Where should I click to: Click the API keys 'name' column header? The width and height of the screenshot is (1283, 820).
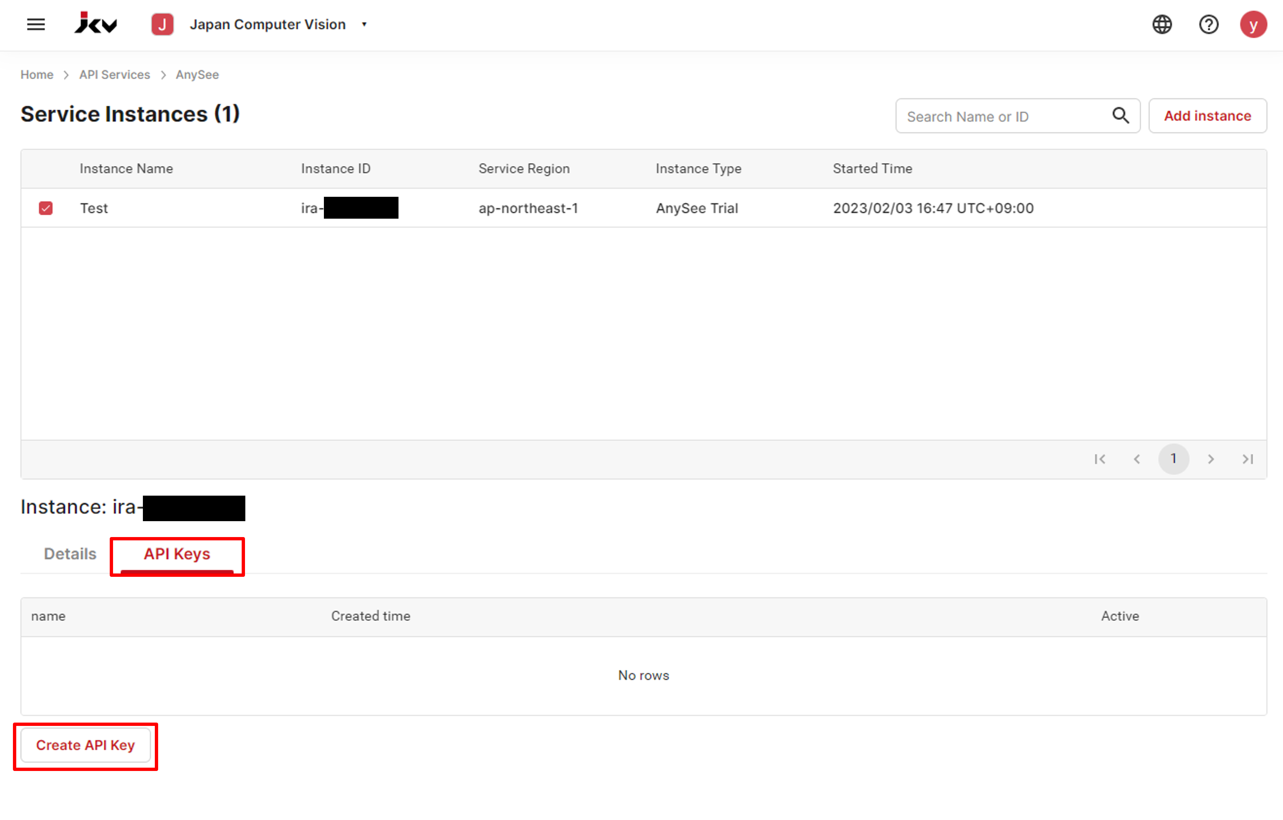[48, 617]
